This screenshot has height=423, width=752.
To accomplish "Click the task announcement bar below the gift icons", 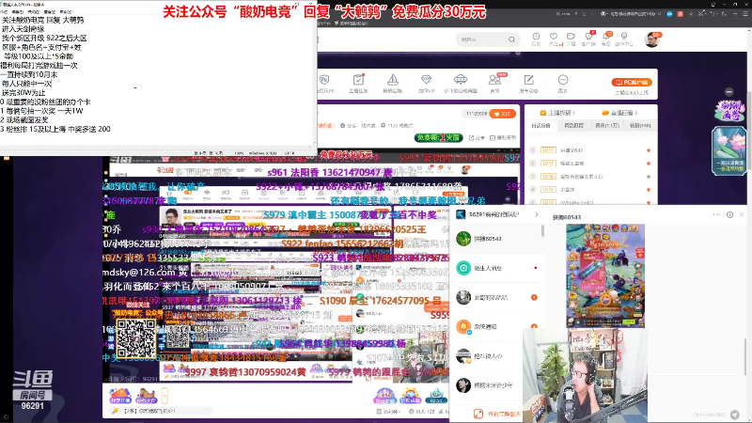I will pos(161,411).
